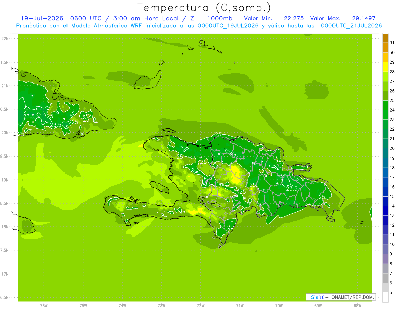Click the Valor Min. = 22.275 text
The width and height of the screenshot is (401, 310).
(274, 18)
